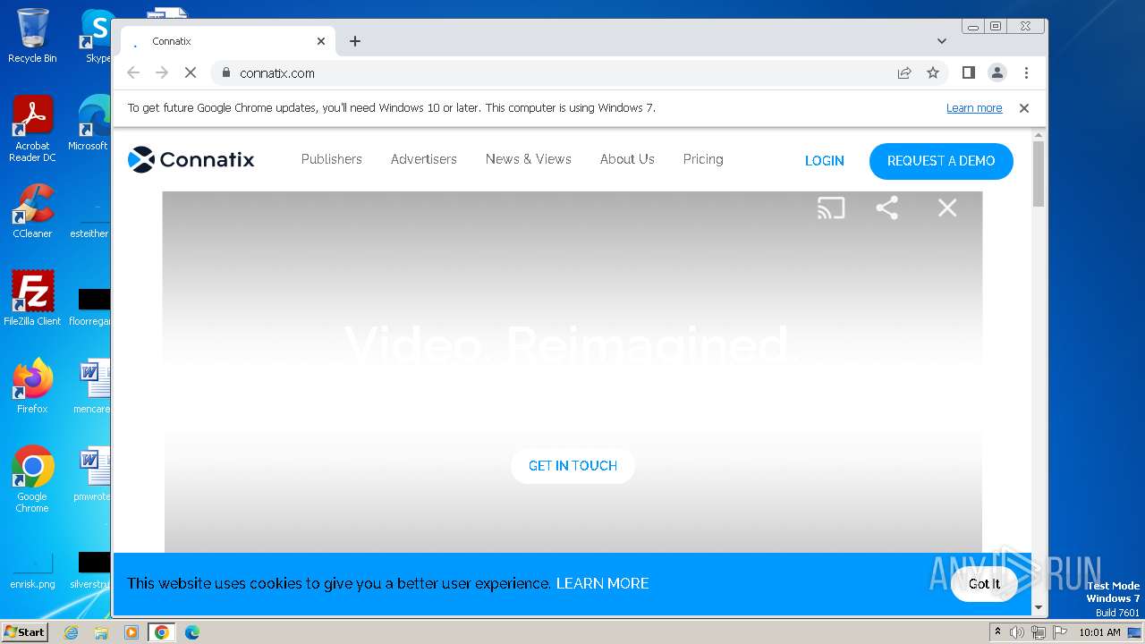Open a new Chrome tab
Image resolution: width=1145 pixels, height=644 pixels.
click(x=355, y=41)
